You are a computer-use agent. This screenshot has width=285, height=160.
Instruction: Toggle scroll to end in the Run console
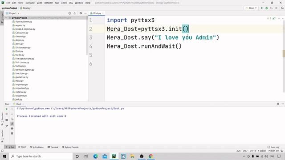[12, 124]
